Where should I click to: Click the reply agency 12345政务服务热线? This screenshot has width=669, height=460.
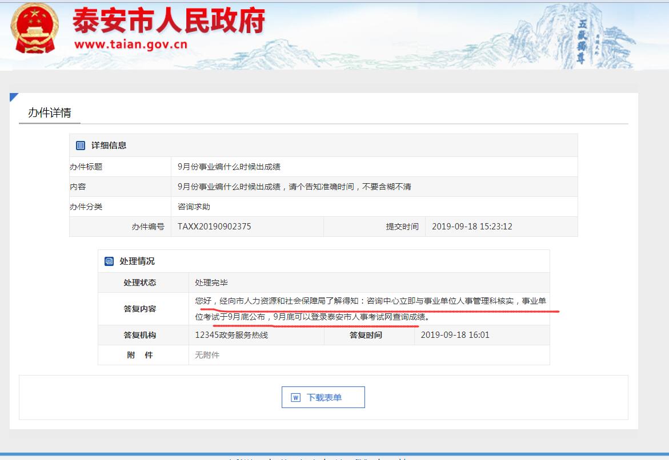[x=232, y=335]
